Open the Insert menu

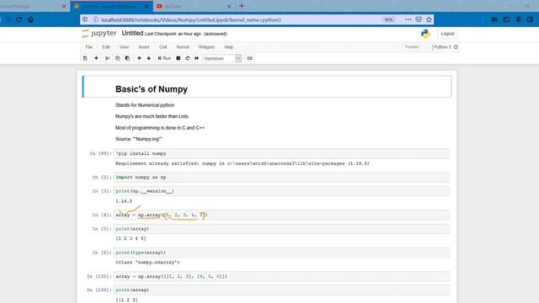pos(144,47)
